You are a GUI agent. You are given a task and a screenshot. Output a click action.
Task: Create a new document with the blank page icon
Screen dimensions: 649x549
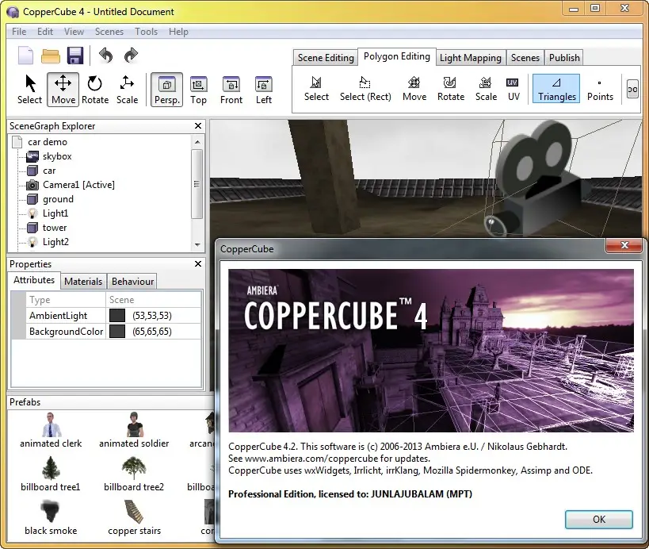point(25,55)
